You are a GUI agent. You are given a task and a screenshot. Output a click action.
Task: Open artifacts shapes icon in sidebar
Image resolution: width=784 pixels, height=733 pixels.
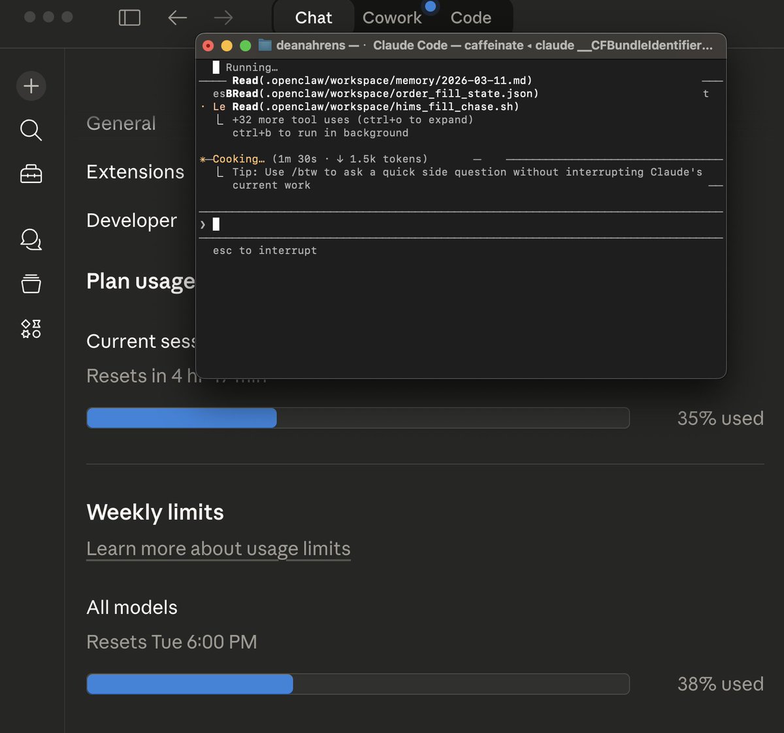[31, 328]
